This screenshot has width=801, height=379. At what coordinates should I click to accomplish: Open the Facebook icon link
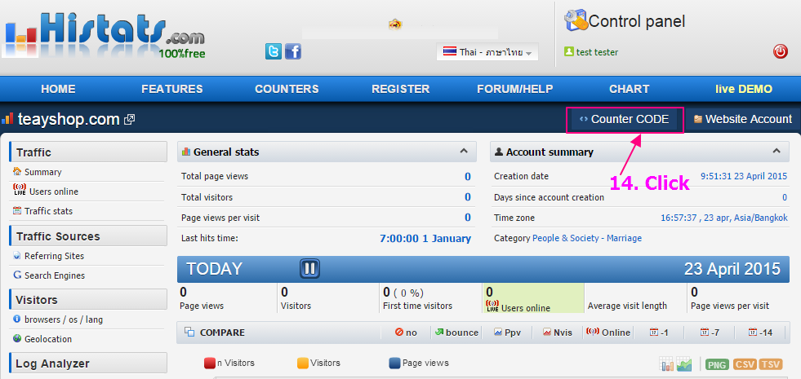coord(292,52)
